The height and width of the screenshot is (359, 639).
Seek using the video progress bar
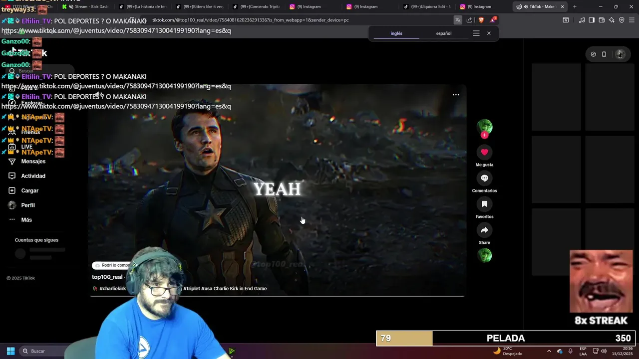coord(277,296)
